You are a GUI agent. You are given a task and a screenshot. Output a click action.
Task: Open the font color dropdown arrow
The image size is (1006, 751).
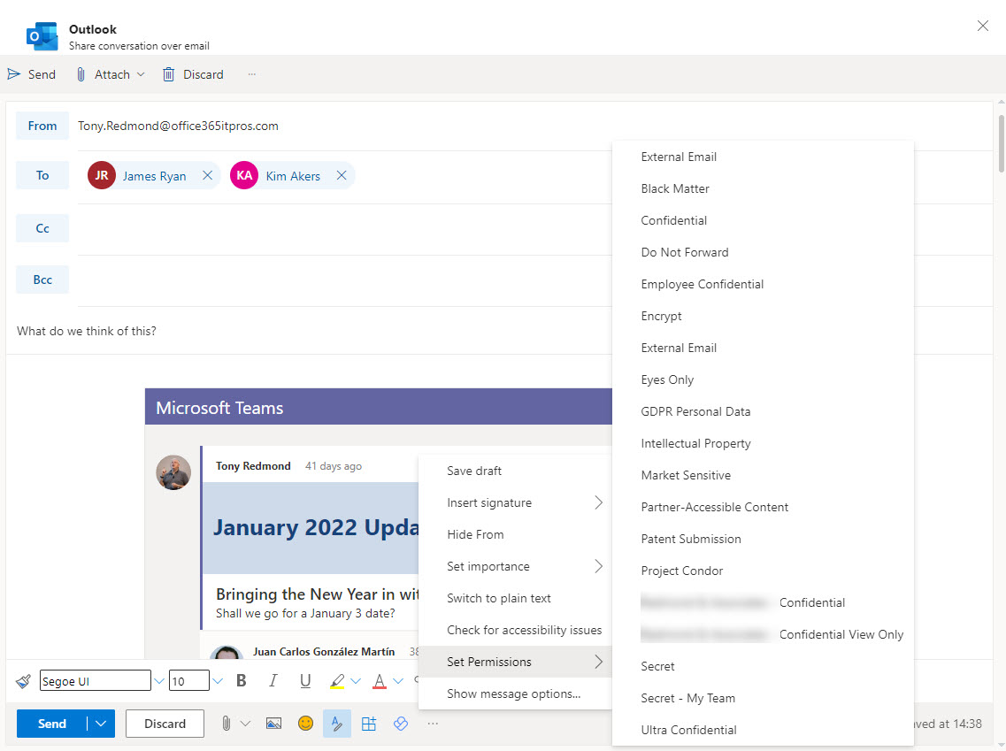tap(398, 680)
